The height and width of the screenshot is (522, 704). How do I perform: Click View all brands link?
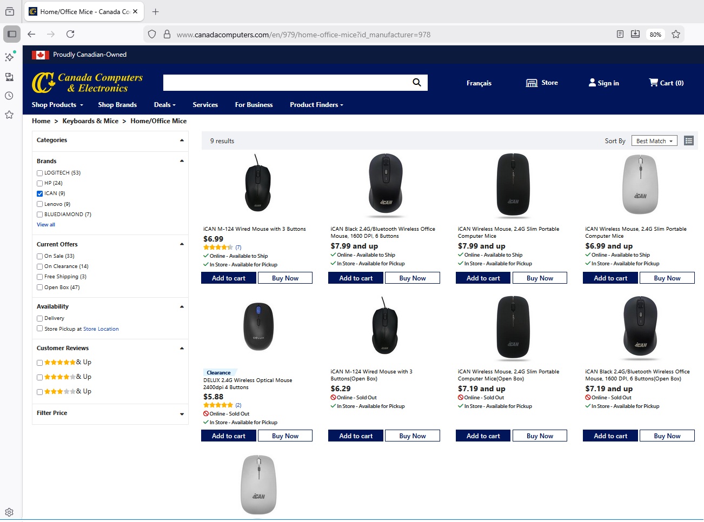46,225
